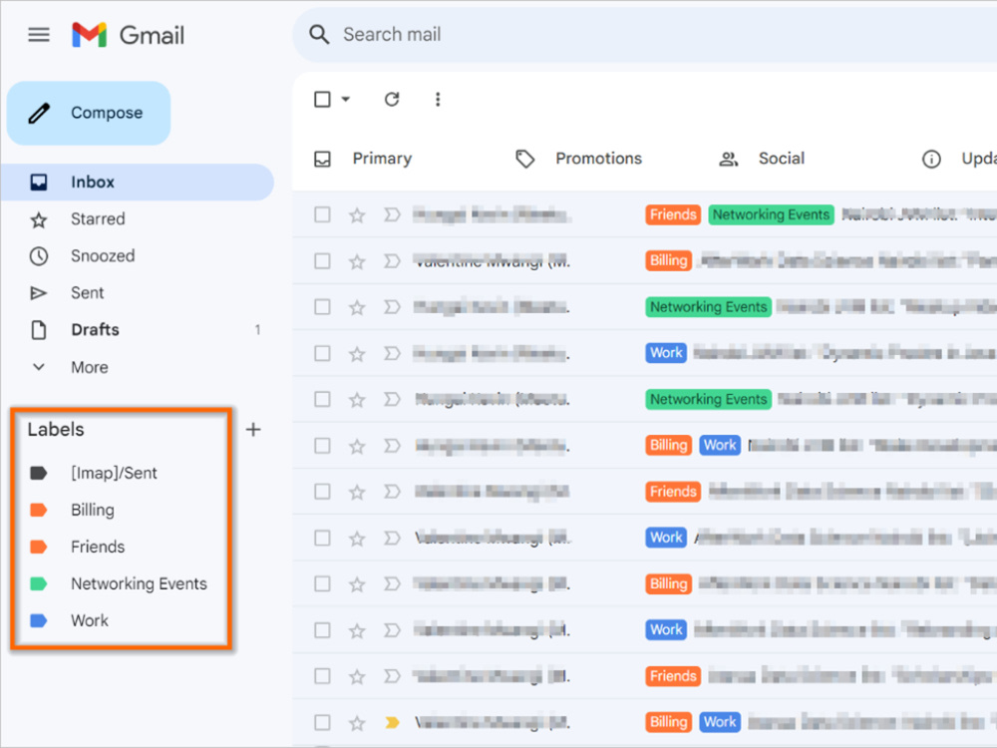The width and height of the screenshot is (997, 748).
Task: Star Billing Work email lacking yellow marker
Action: pyautogui.click(x=357, y=445)
